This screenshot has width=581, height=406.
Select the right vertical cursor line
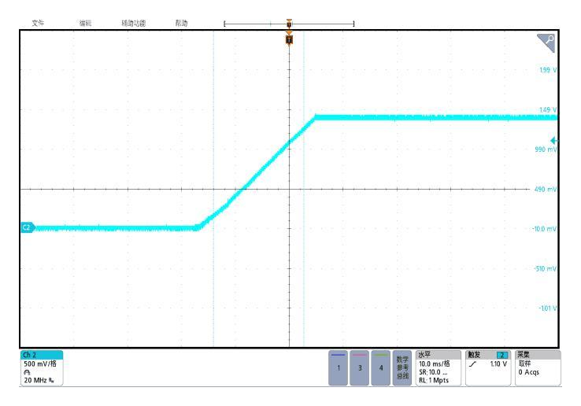click(304, 189)
